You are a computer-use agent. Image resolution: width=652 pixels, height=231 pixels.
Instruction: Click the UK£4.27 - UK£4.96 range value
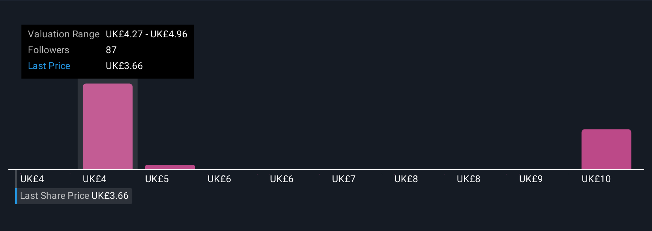pos(147,34)
